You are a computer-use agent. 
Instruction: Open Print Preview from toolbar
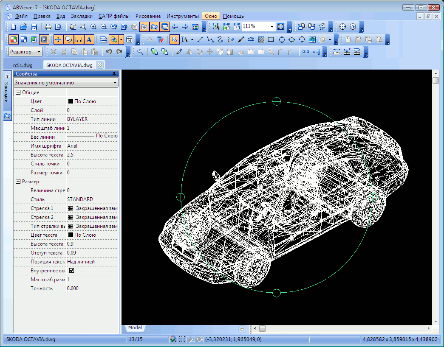tap(58, 27)
